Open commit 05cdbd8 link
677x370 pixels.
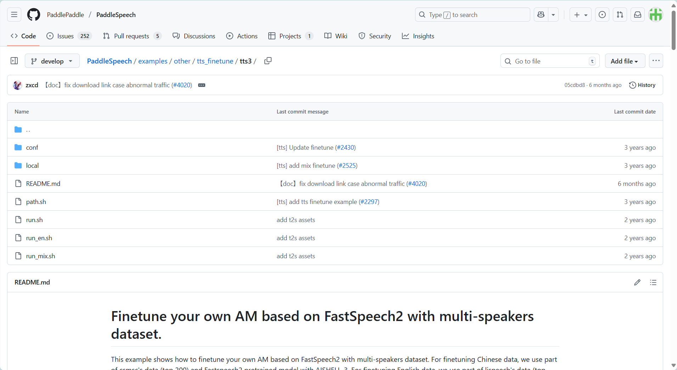pyautogui.click(x=575, y=85)
